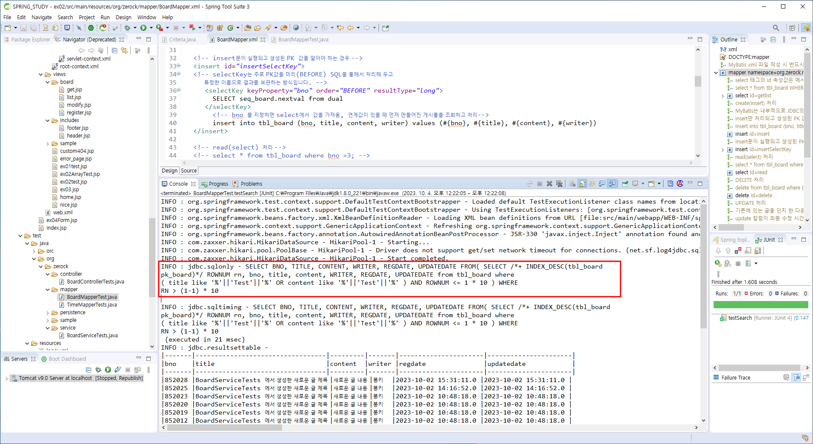Open the web browser globe icon
Image resolution: width=813 pixels, height=444 pixels.
point(296,28)
